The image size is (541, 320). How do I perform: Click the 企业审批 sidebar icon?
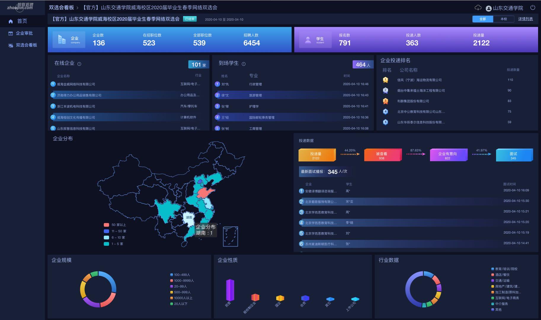pos(11,33)
